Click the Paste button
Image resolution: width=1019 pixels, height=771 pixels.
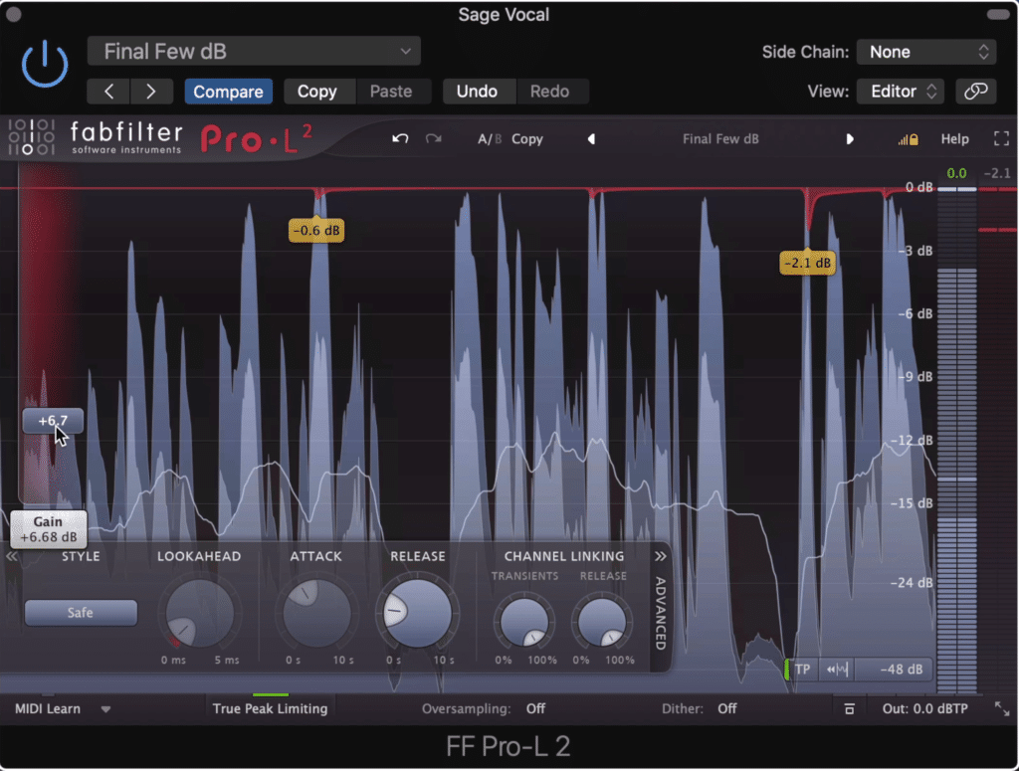[x=391, y=92]
